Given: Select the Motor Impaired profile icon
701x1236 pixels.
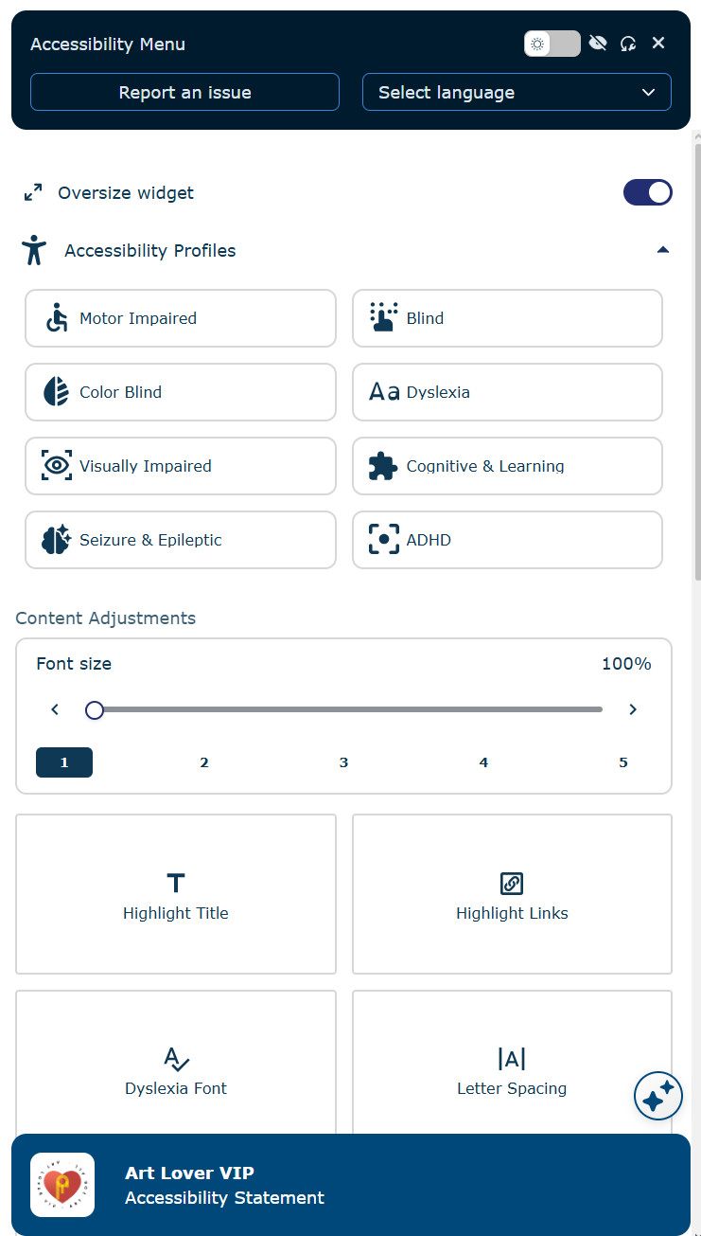Looking at the screenshot, I should pyautogui.click(x=56, y=318).
